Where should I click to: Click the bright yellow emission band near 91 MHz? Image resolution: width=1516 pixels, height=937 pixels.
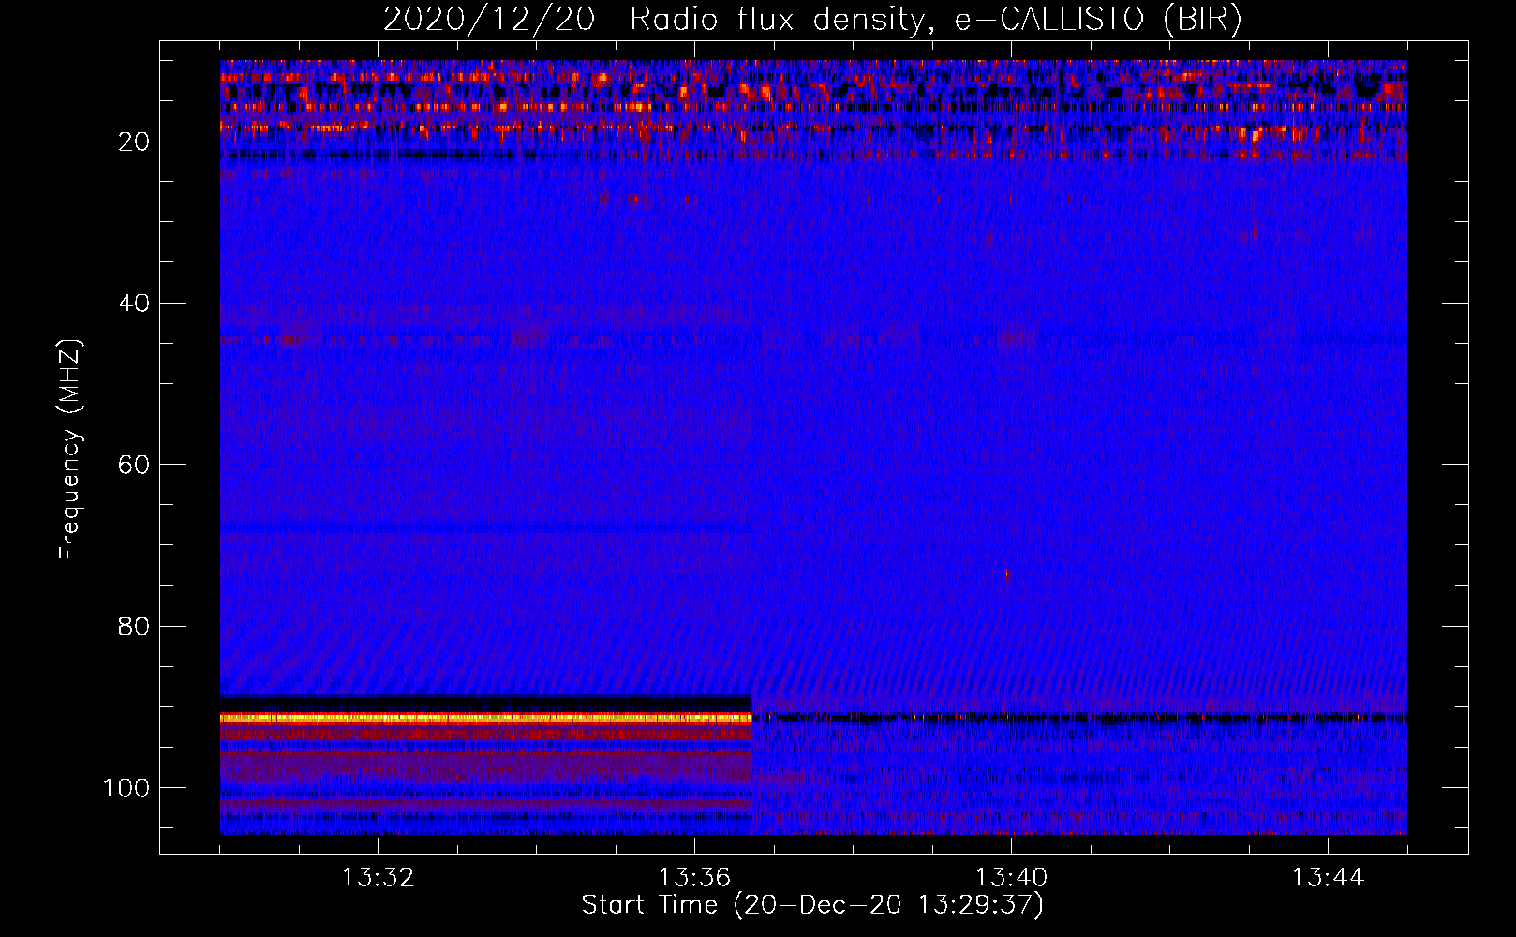pyautogui.click(x=486, y=718)
